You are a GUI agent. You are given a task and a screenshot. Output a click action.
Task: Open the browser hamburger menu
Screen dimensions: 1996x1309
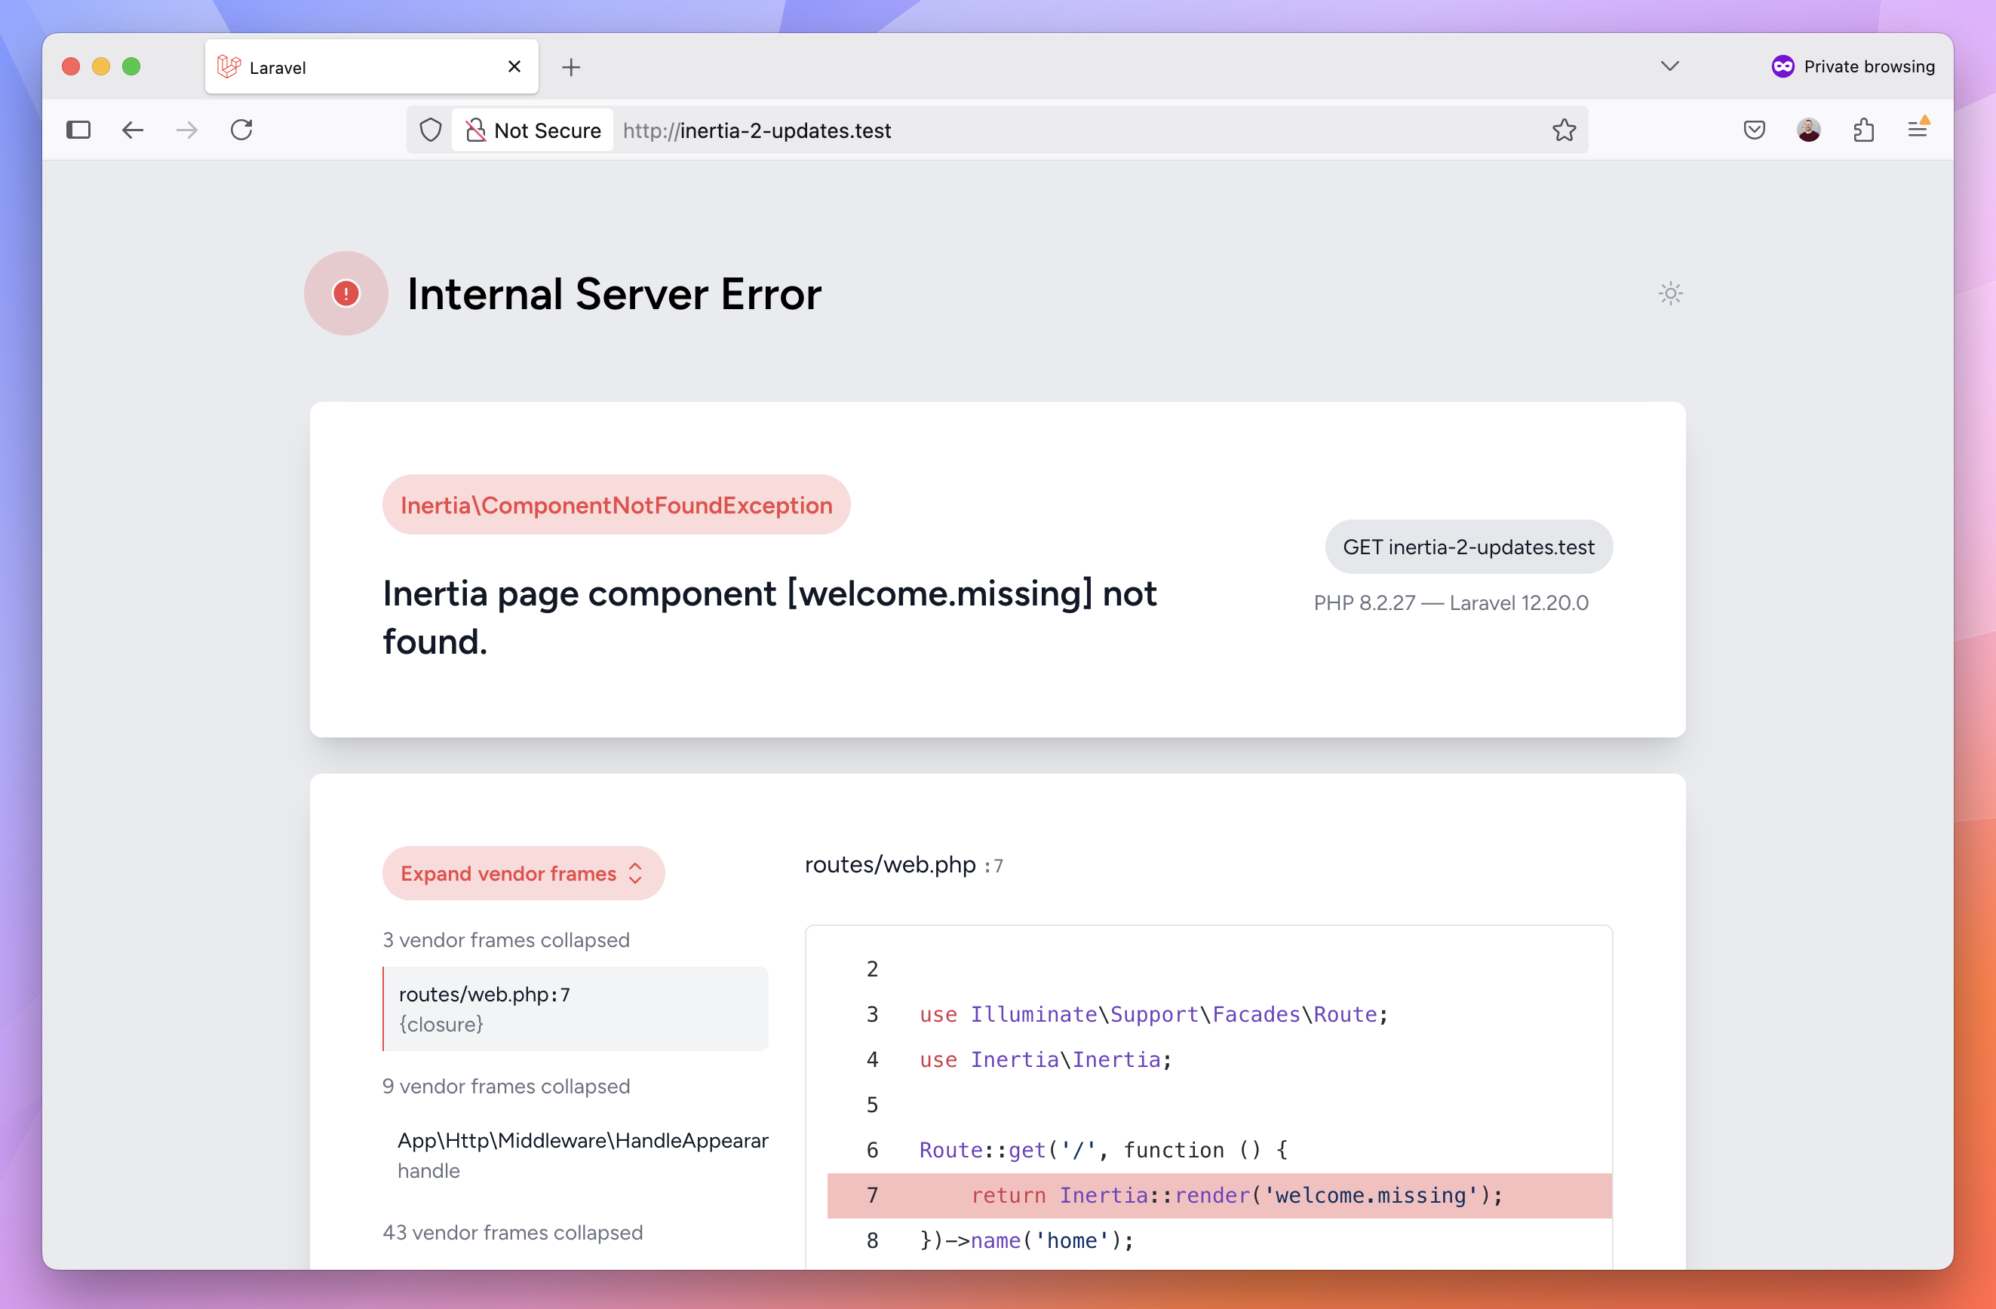point(1917,128)
